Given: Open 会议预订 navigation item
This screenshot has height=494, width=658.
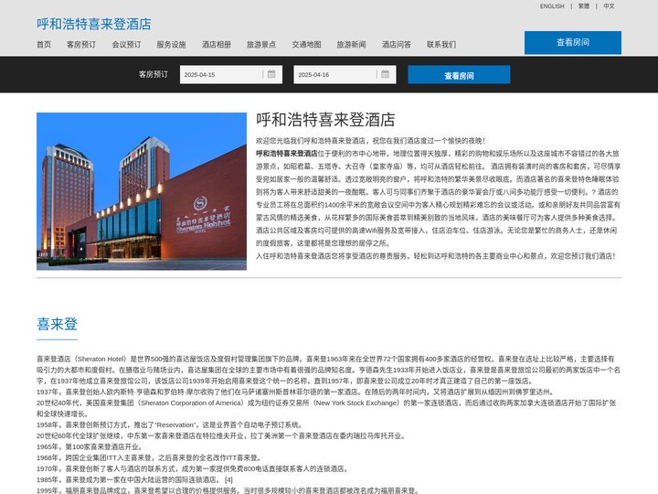Looking at the screenshot, I should point(126,45).
